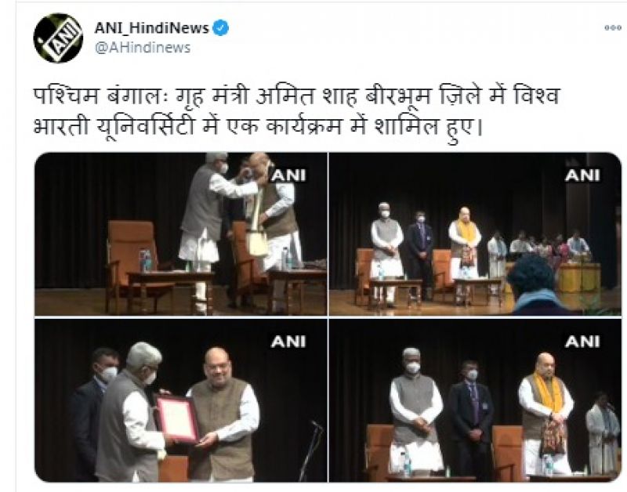Click the microphone stand in the bottom-left photo
Image resolution: width=627 pixels, height=492 pixels.
(311, 450)
